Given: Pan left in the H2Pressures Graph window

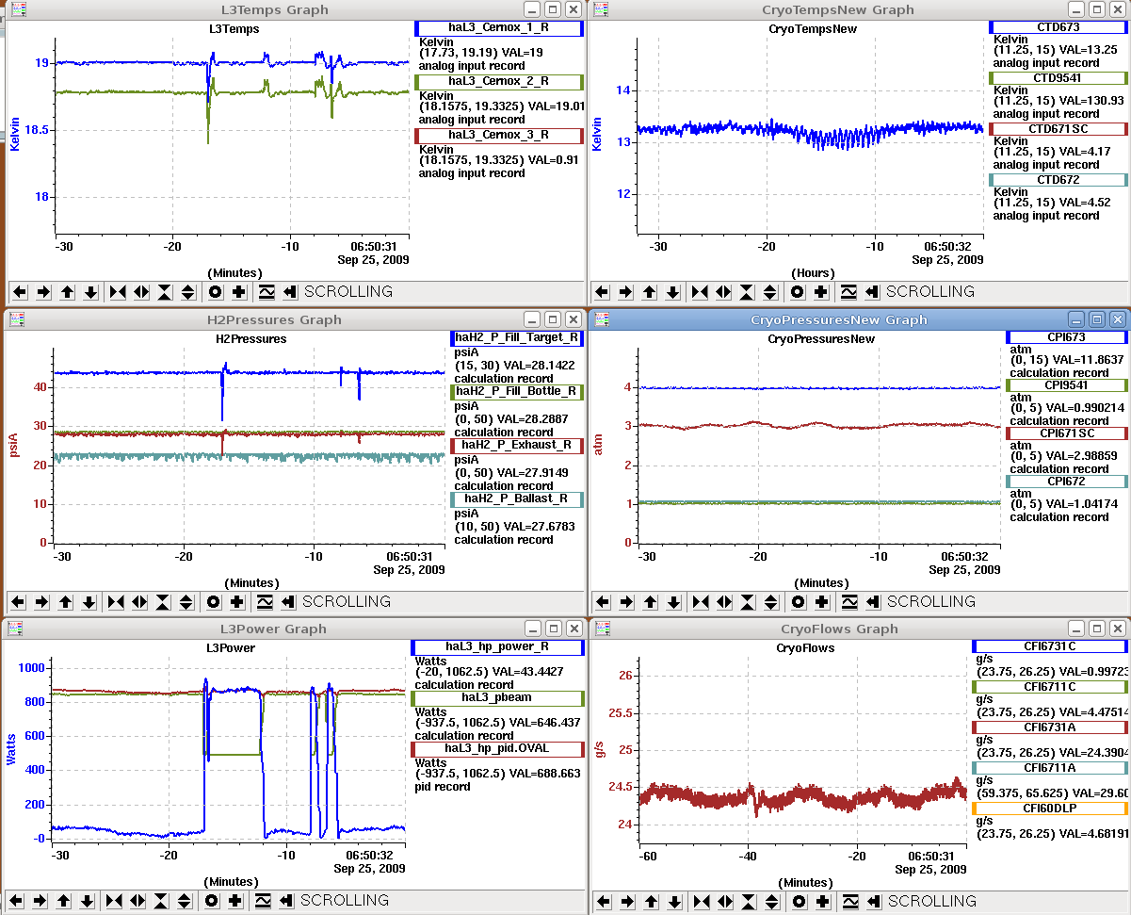Looking at the screenshot, I should 19,601.
